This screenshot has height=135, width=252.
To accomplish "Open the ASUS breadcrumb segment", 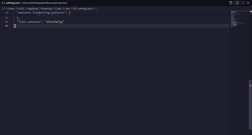I will pos(21,9).
